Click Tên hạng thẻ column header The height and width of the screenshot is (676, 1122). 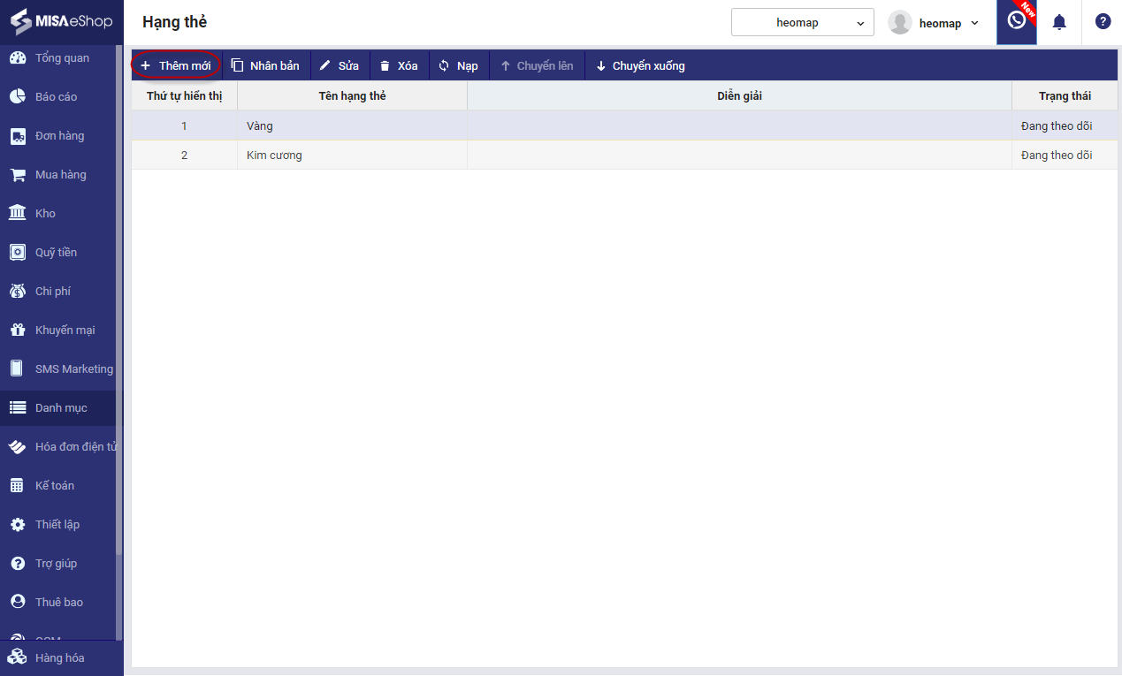point(352,95)
